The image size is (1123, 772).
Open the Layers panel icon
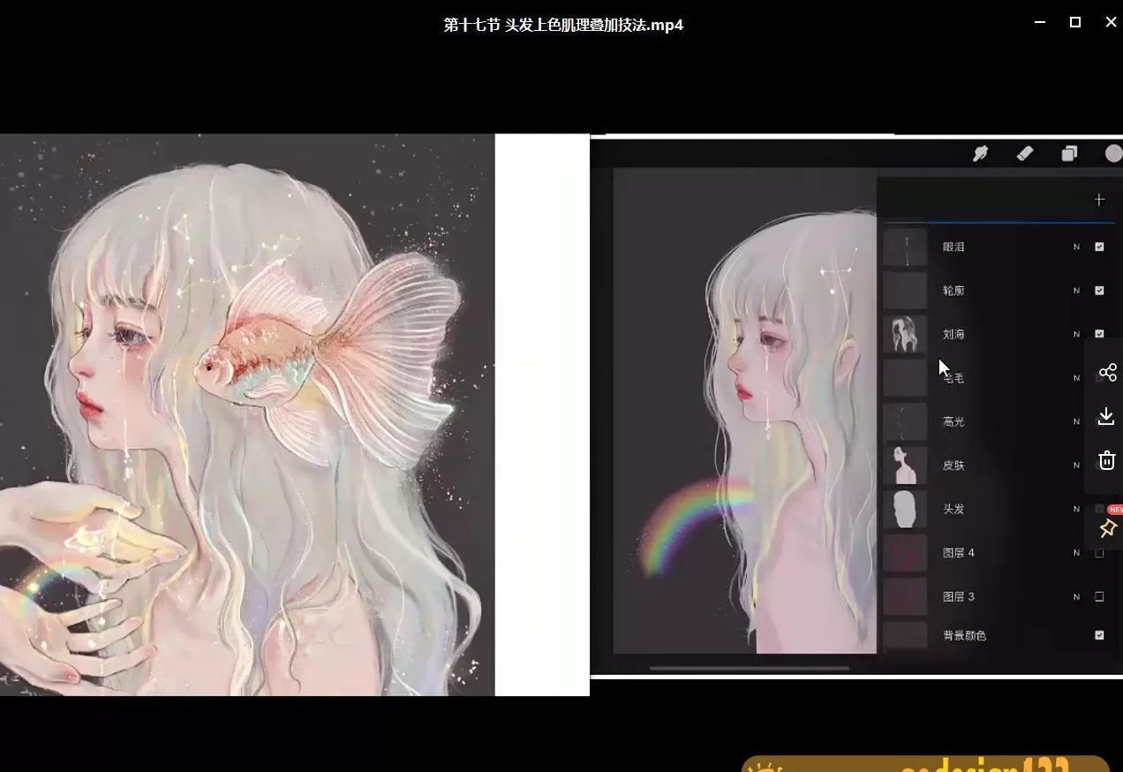pyautogui.click(x=1069, y=153)
